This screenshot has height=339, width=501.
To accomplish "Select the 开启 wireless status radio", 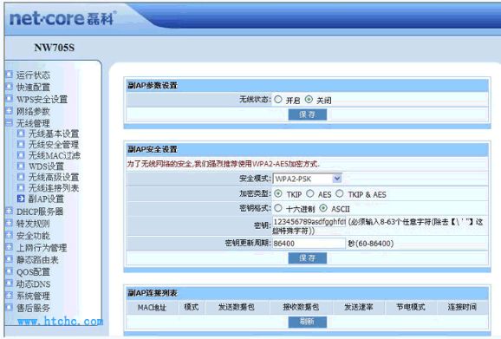I will click(278, 100).
